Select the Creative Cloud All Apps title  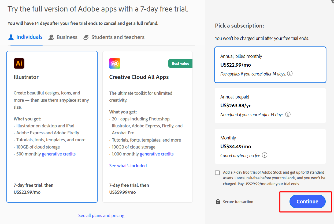tap(139, 77)
